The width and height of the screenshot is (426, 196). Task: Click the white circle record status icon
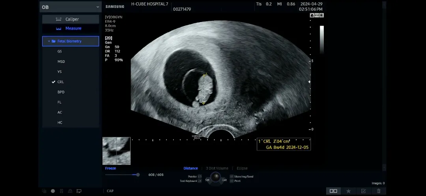[53, 191]
